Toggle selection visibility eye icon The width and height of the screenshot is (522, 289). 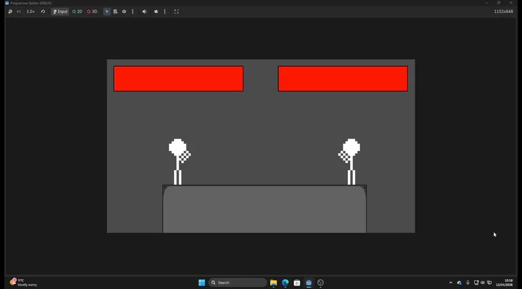pyautogui.click(x=124, y=12)
